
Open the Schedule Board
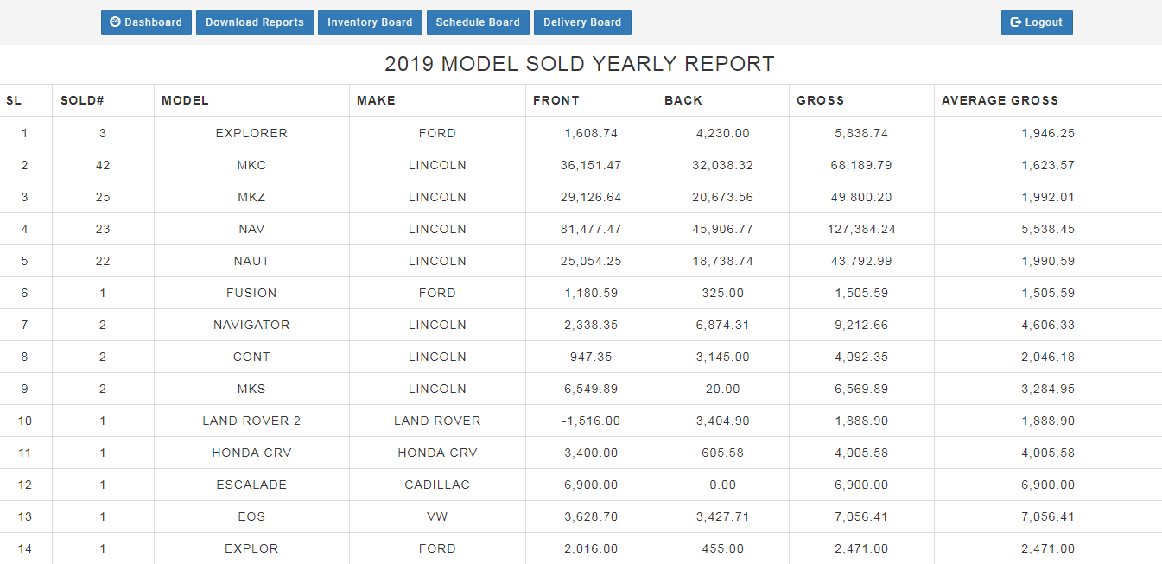(x=478, y=22)
